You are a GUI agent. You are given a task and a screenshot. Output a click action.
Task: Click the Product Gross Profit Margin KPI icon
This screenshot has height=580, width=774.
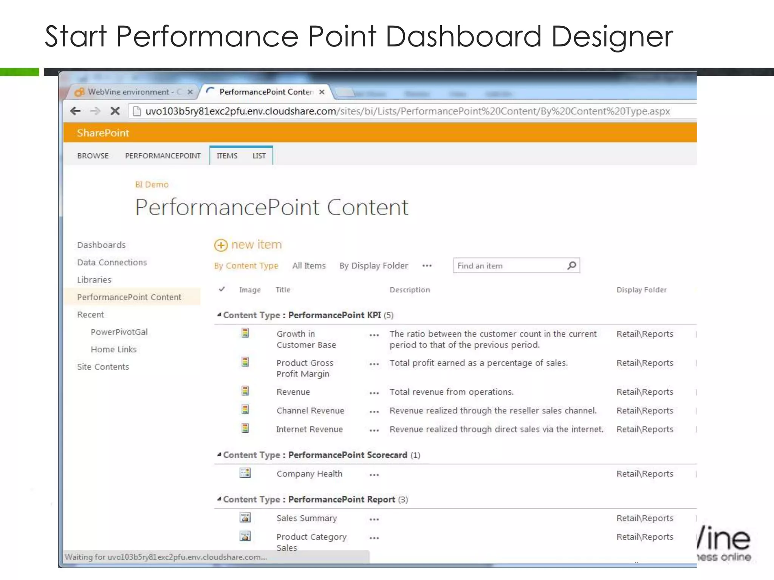[x=245, y=362]
